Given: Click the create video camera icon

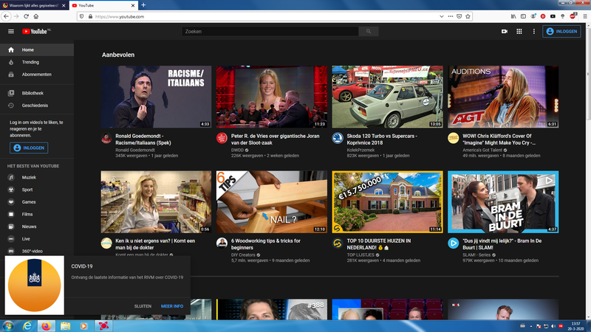Looking at the screenshot, I should [x=505, y=32].
